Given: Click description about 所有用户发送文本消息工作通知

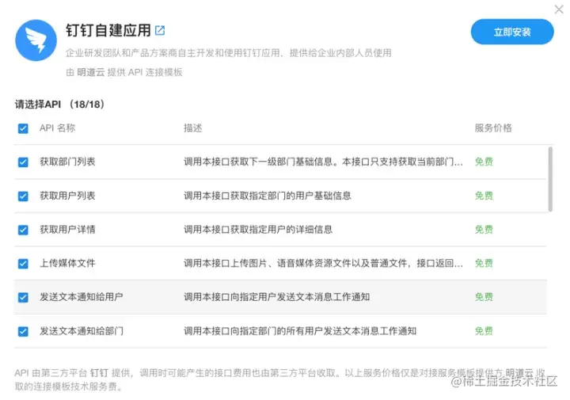Looking at the screenshot, I should coord(300,331).
